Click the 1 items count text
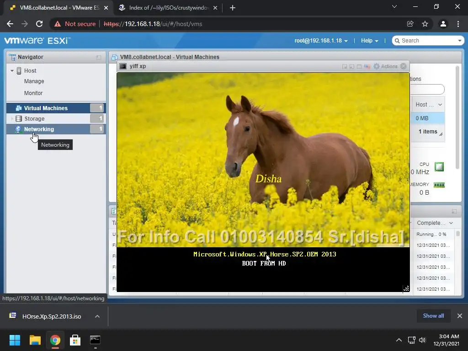 pos(428,132)
